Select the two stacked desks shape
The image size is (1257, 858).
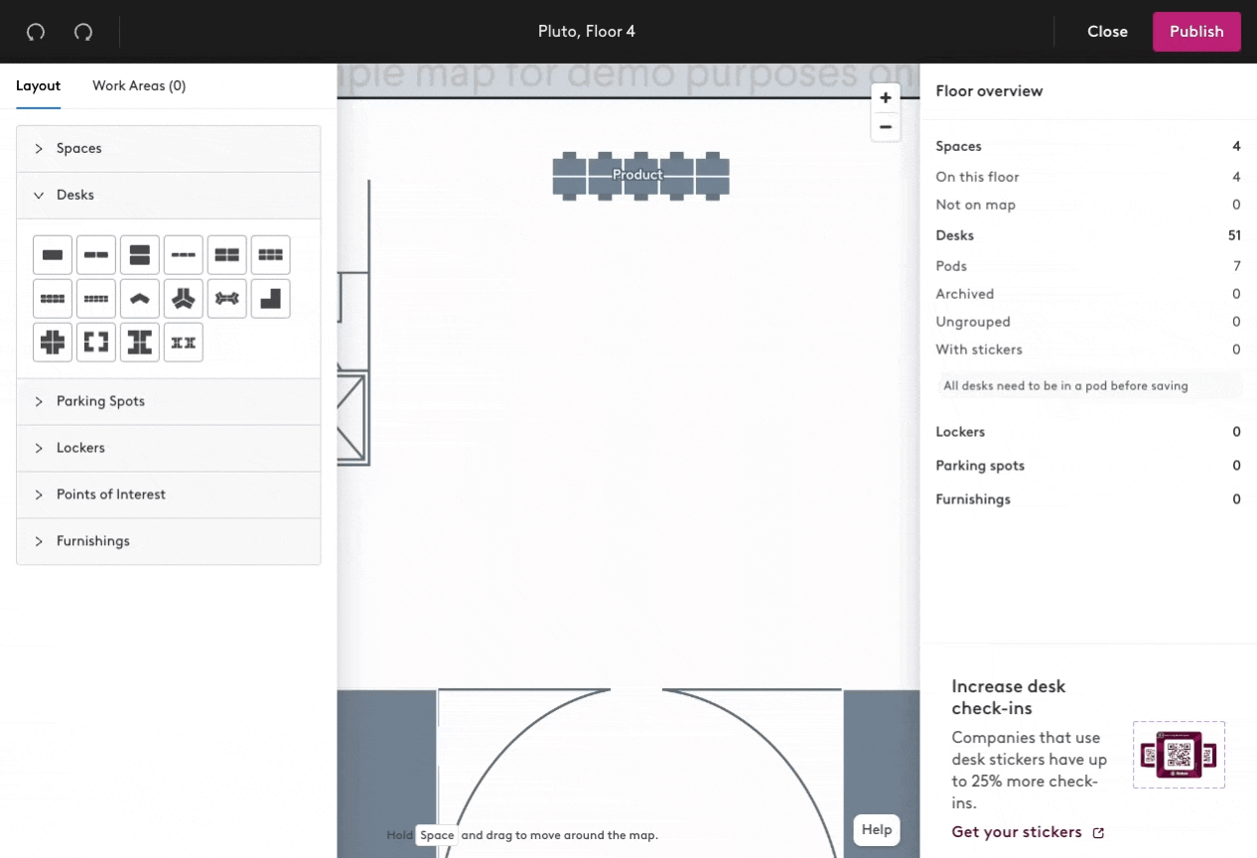tap(140, 255)
